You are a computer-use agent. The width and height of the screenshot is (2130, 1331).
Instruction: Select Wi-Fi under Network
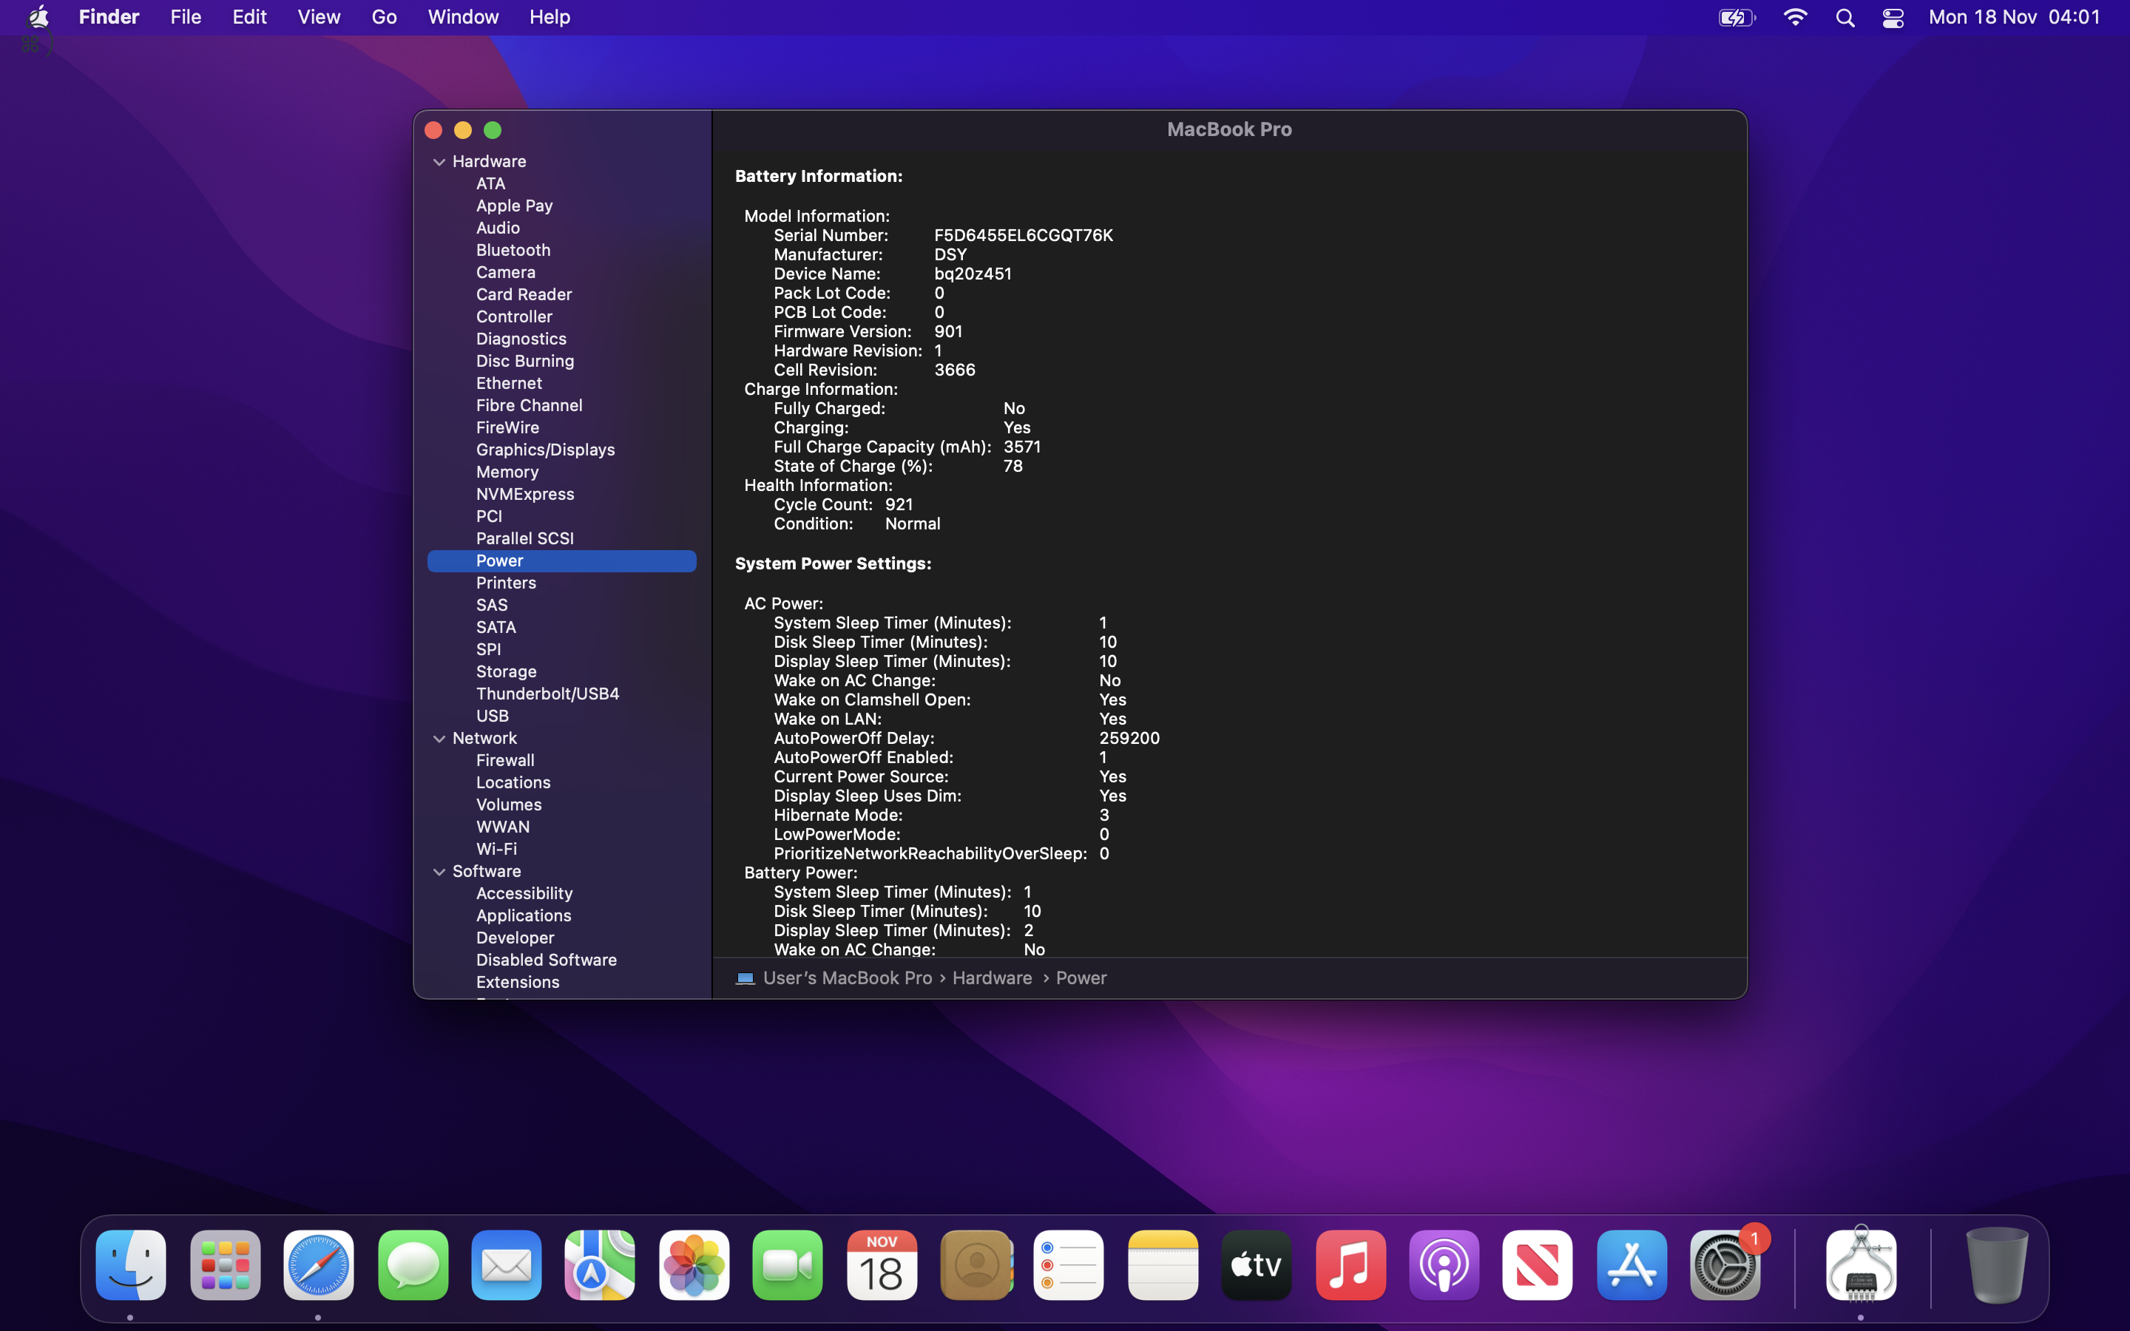click(496, 849)
